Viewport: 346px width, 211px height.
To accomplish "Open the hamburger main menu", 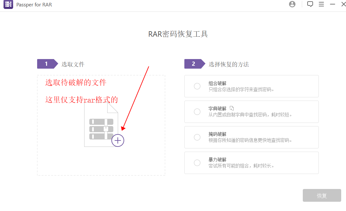I will (321, 4).
